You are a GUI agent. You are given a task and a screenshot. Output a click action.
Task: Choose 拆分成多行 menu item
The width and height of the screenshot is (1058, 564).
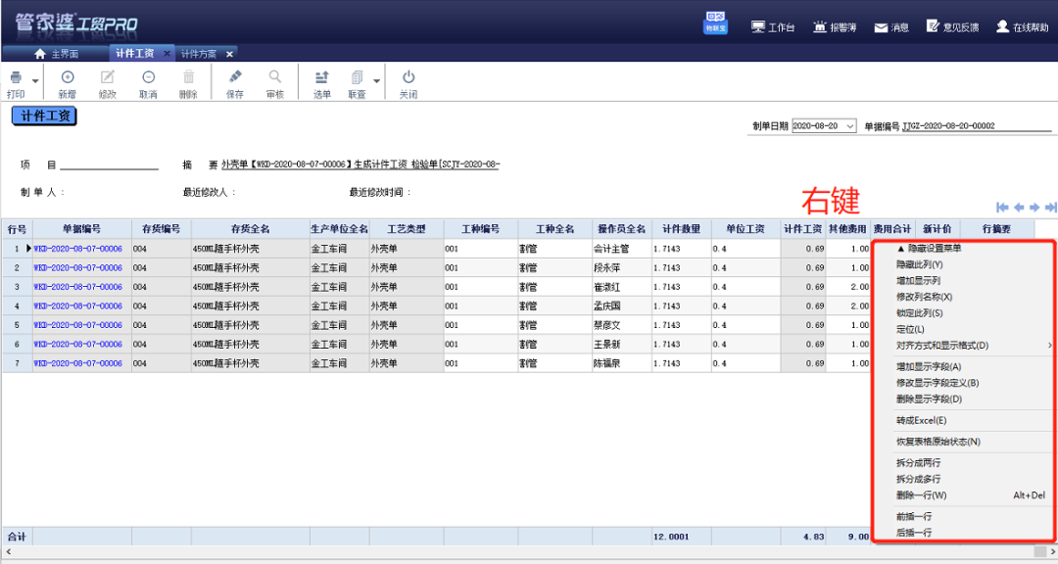point(918,479)
